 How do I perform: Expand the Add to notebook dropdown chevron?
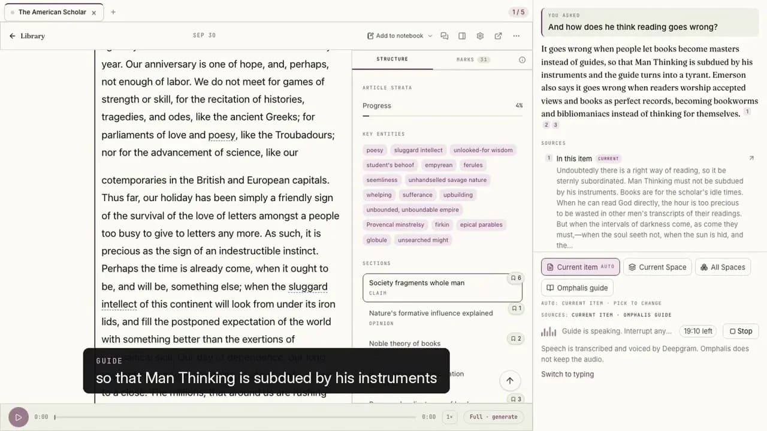pyautogui.click(x=430, y=36)
